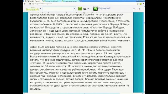The image size is (168, 94).
Task: Open the wrench settings menu
Action: click(x=144, y=4)
